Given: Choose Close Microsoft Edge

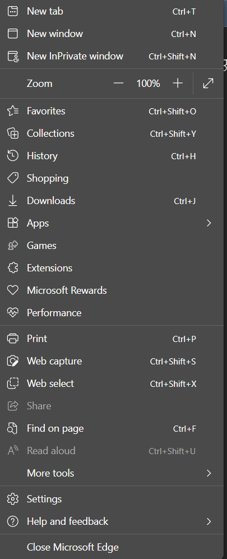Looking at the screenshot, I should tap(112, 547).
